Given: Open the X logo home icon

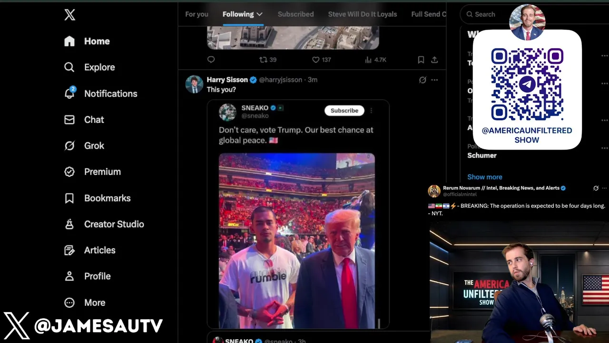Looking at the screenshot, I should click(x=70, y=15).
